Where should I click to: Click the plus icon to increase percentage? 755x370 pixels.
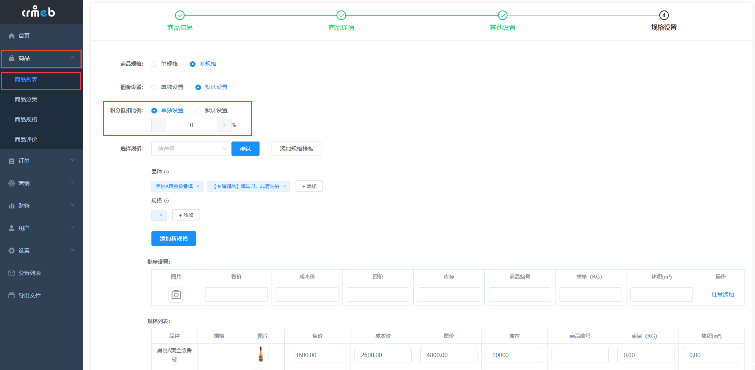[224, 125]
